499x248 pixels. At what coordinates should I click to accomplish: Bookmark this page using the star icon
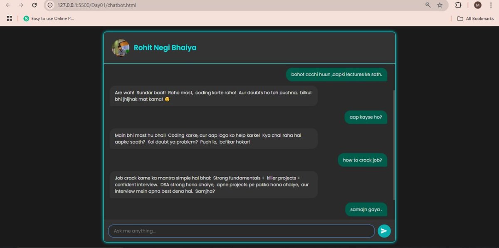point(440,5)
